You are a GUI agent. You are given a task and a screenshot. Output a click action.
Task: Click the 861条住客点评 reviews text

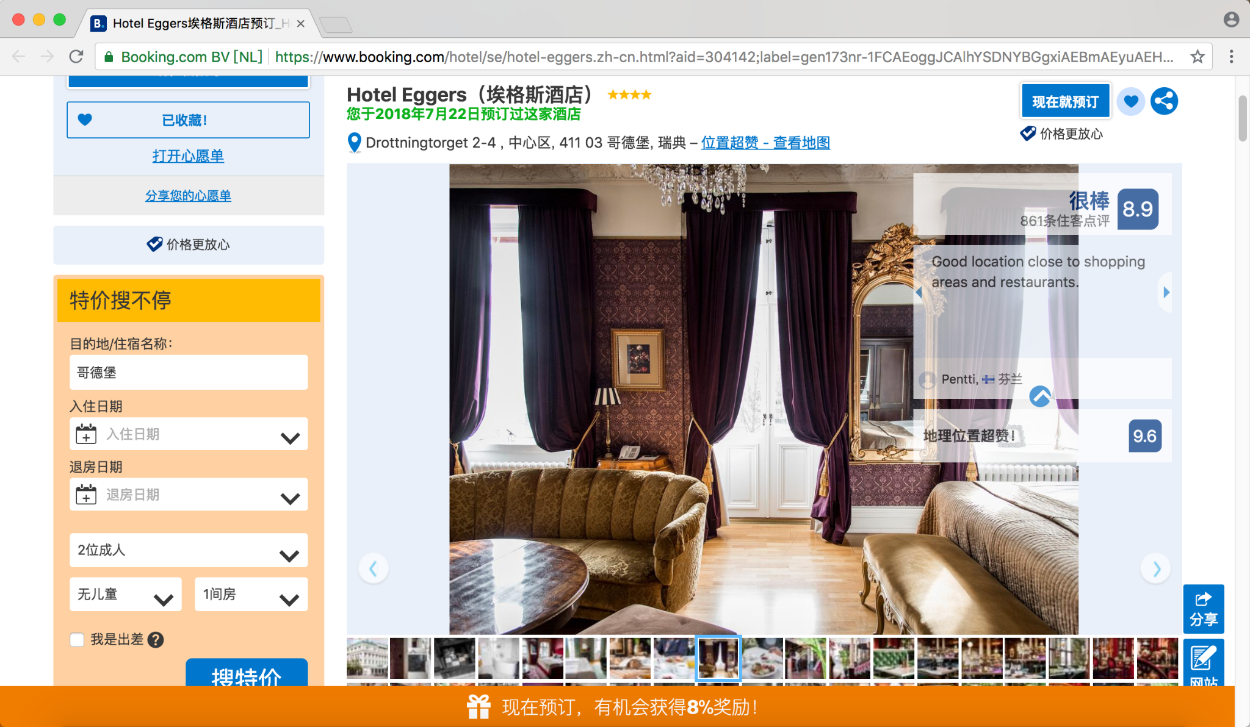[1065, 221]
